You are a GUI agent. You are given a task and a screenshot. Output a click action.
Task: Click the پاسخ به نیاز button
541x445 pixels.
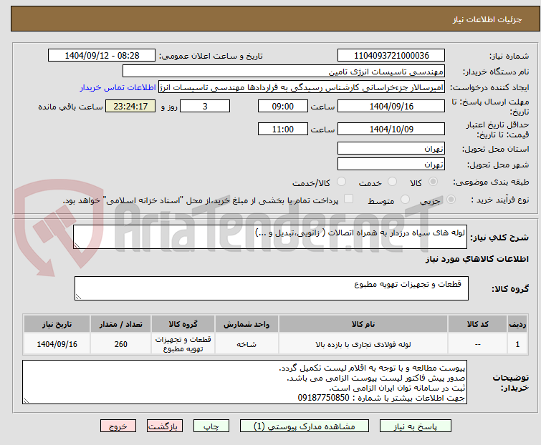coord(415,426)
